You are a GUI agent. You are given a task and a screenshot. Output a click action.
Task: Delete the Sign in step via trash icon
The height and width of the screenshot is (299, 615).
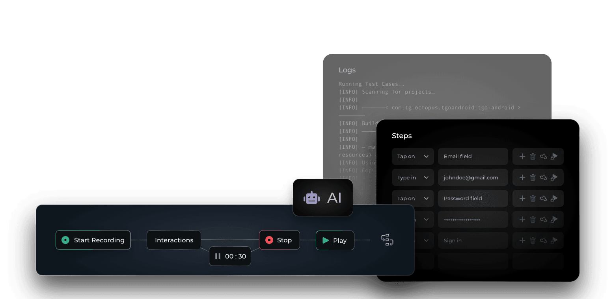pos(533,240)
